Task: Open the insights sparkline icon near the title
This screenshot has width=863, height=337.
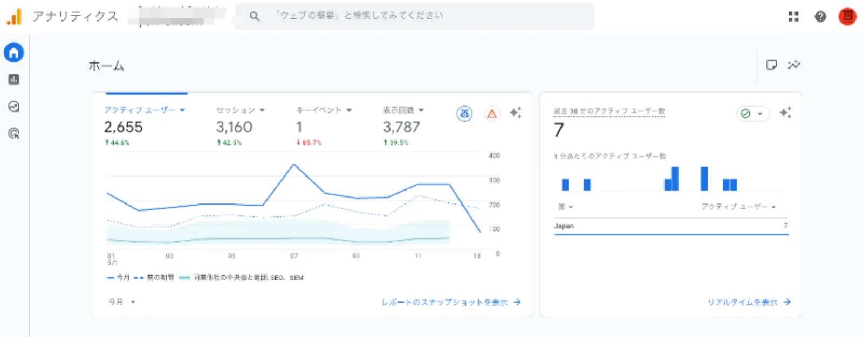Action: coord(794,65)
